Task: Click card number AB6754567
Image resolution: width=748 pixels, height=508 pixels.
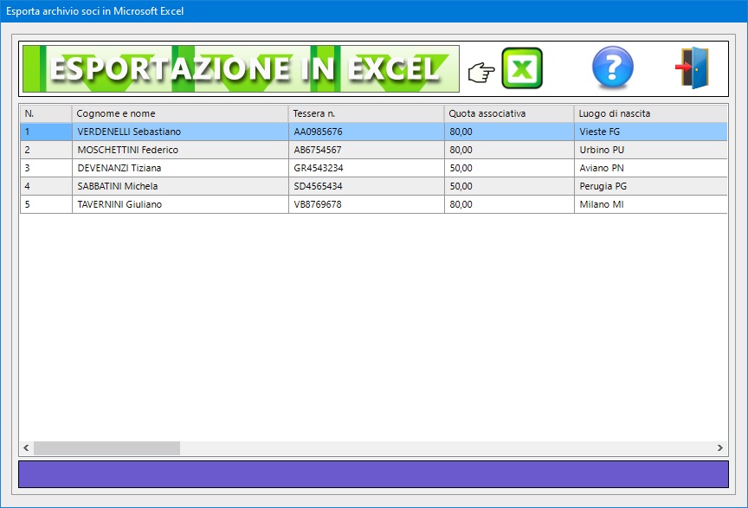Action: (317, 150)
